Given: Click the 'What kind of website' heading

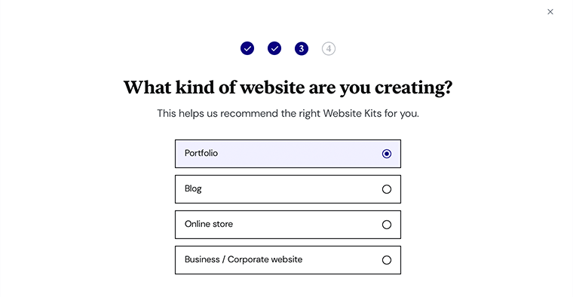Looking at the screenshot, I should pyautogui.click(x=288, y=87).
